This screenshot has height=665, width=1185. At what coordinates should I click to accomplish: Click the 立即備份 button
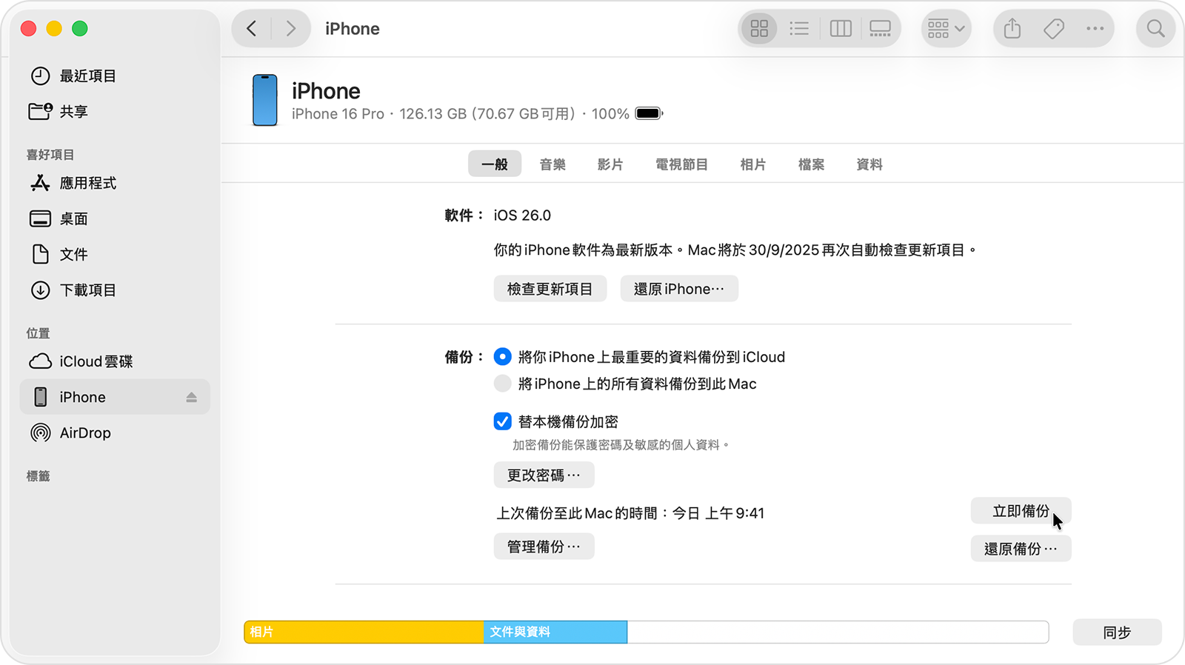click(x=1021, y=511)
